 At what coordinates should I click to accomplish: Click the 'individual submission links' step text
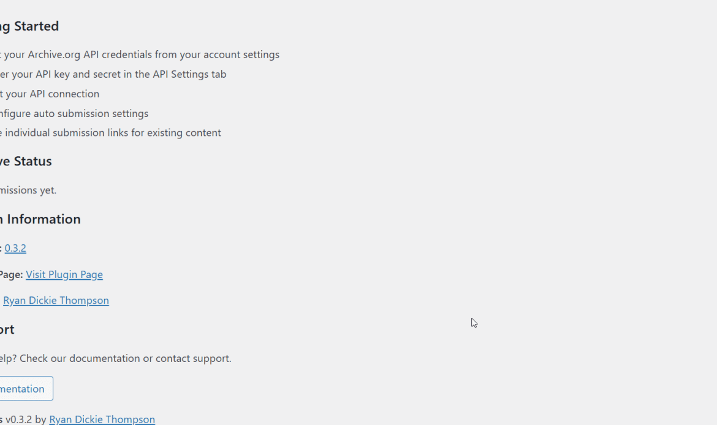(67, 132)
